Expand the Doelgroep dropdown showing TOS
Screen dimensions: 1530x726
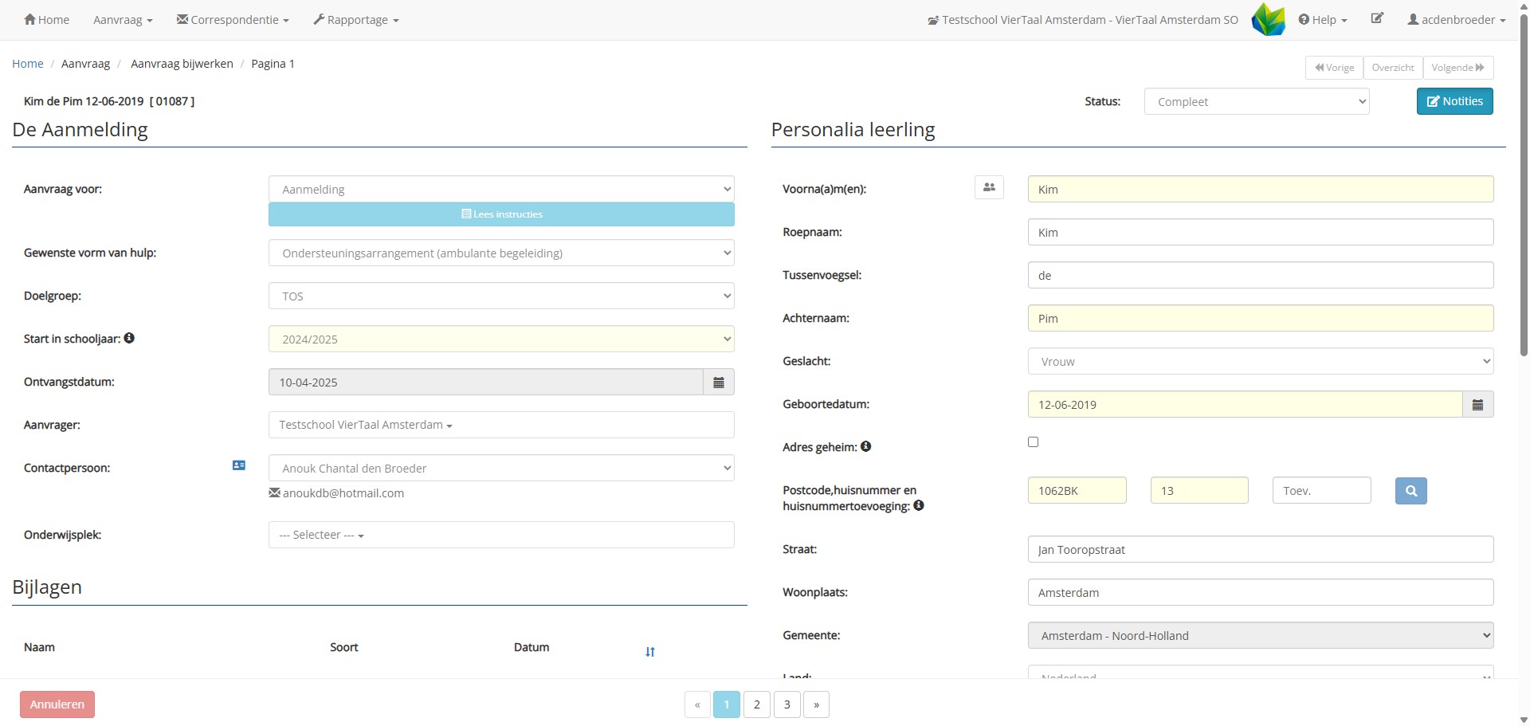pos(501,296)
